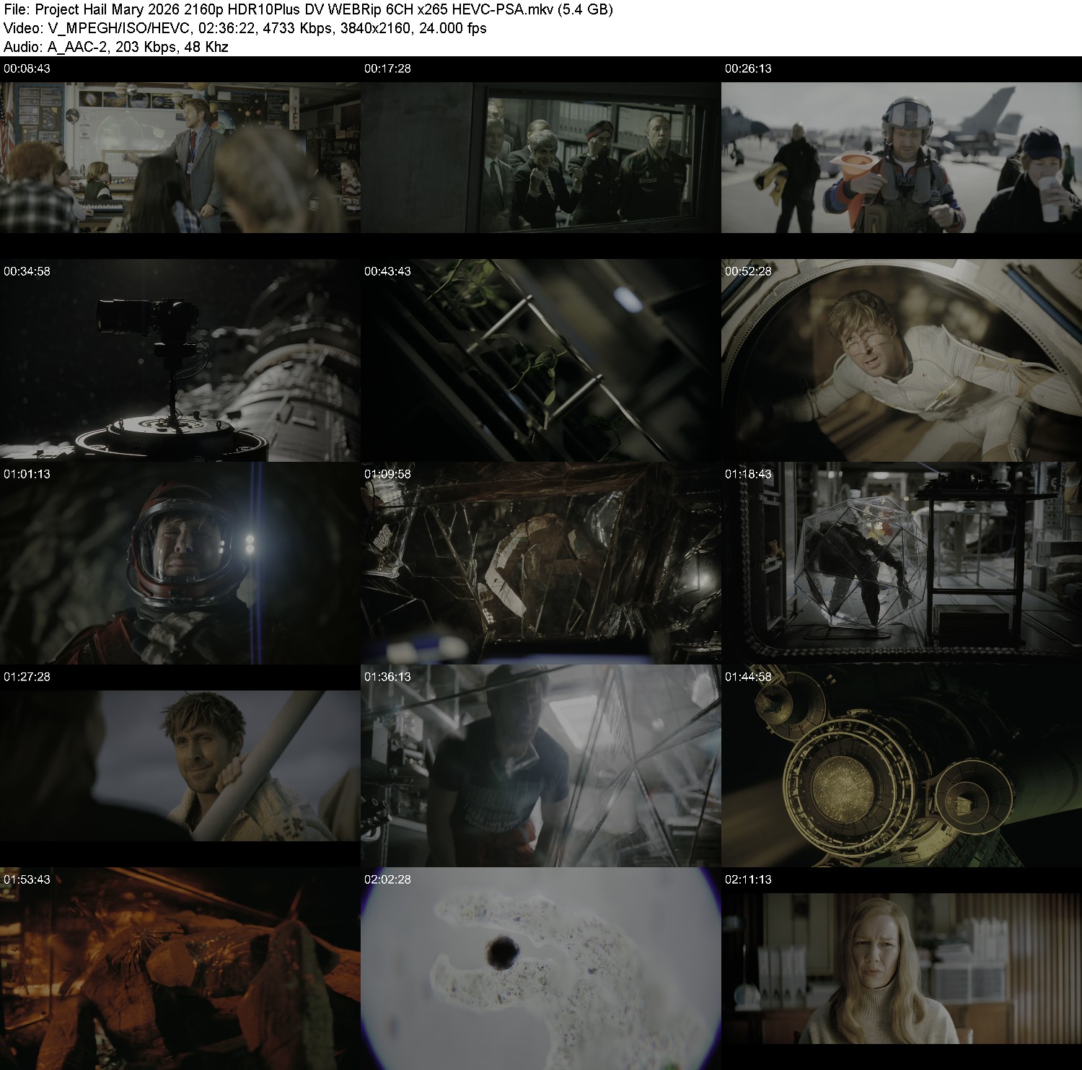This screenshot has width=1082, height=1070.
Task: Click the smiling man frame at 01:27:28
Action: [180, 766]
